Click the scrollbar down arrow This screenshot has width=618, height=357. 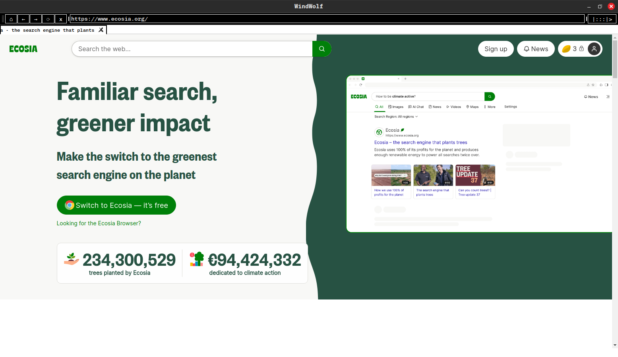615,345
